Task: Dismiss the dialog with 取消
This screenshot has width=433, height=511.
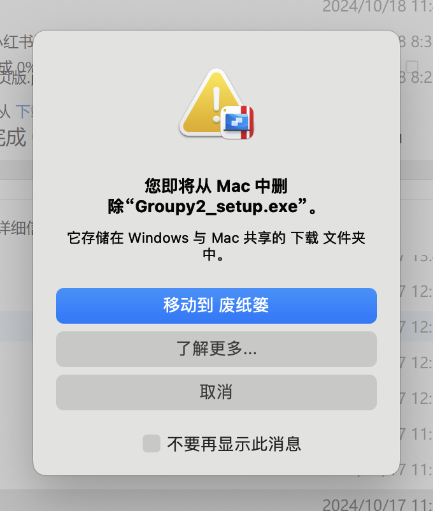Action: pyautogui.click(x=216, y=392)
